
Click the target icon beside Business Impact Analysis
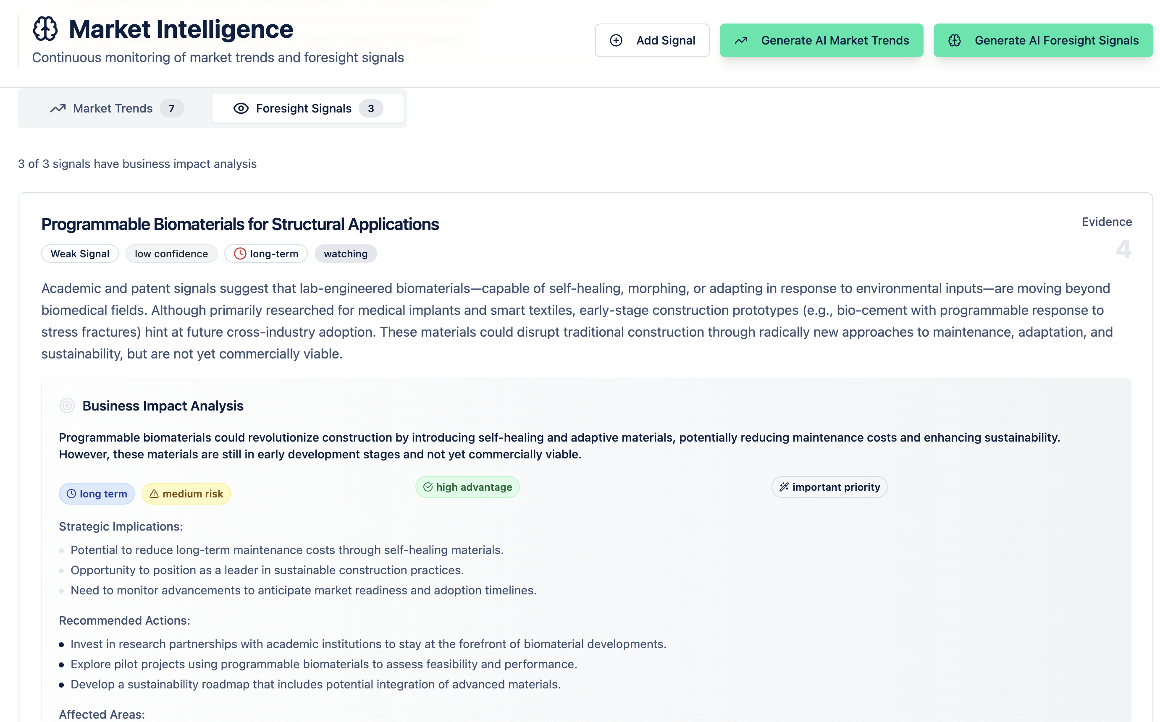pos(67,405)
